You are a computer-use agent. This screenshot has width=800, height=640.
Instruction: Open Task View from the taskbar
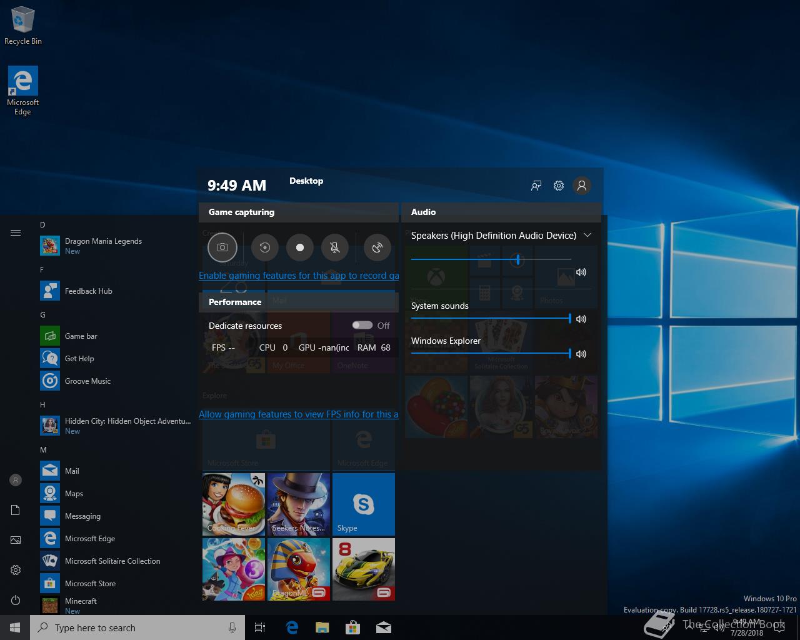click(260, 627)
